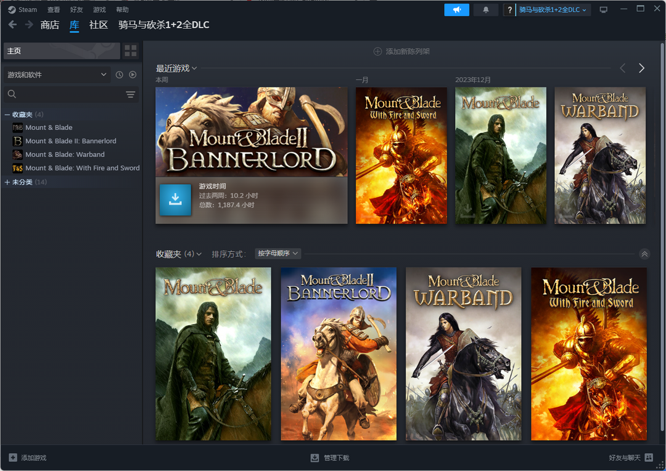Collapse the 收藏夹 shelf with chevron-up
This screenshot has width=666, height=471.
point(644,254)
